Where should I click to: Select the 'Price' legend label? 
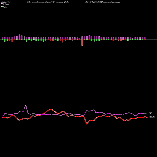(5, 7)
